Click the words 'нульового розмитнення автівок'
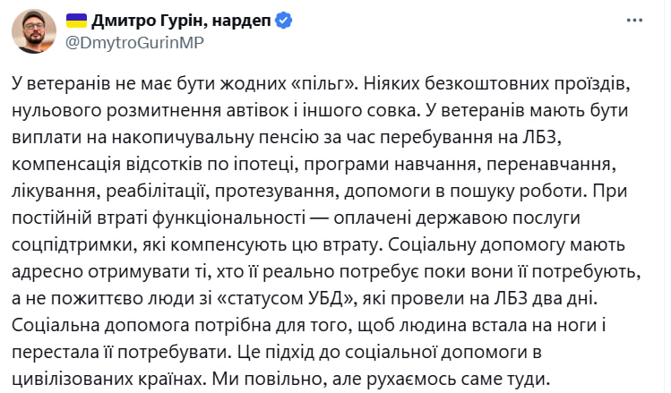Image resolution: width=671 pixels, height=393 pixels. [151, 111]
